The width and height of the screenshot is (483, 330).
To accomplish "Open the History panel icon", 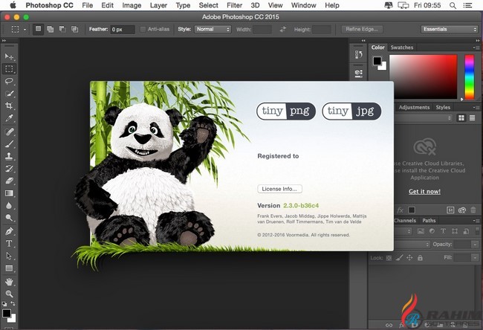I will pos(359,55).
